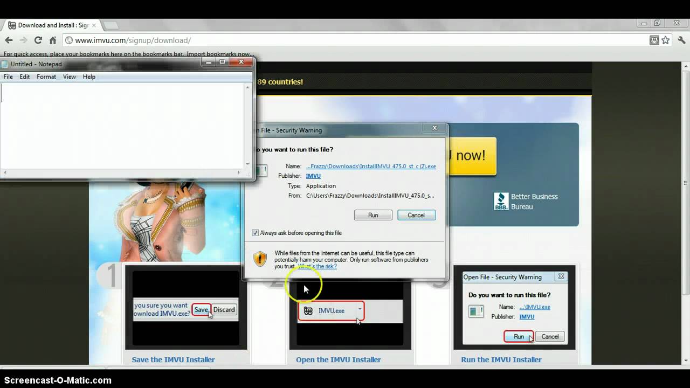690x388 pixels.
Task: Click the application file icon in dialog
Action: [x=261, y=171]
